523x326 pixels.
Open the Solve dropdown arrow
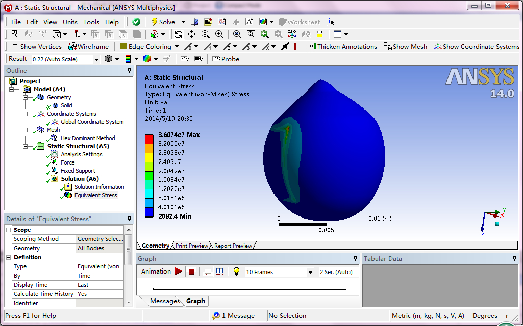point(183,22)
